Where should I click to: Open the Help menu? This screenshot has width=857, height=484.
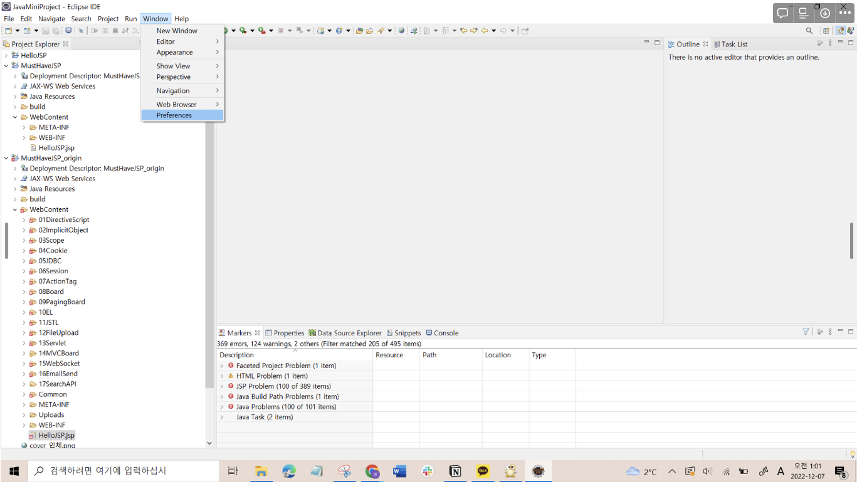(x=181, y=19)
